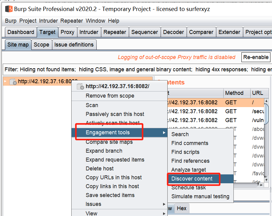Screen dimensions: 272x216
Task: Open the Repeater tool tab
Action: pos(115,32)
